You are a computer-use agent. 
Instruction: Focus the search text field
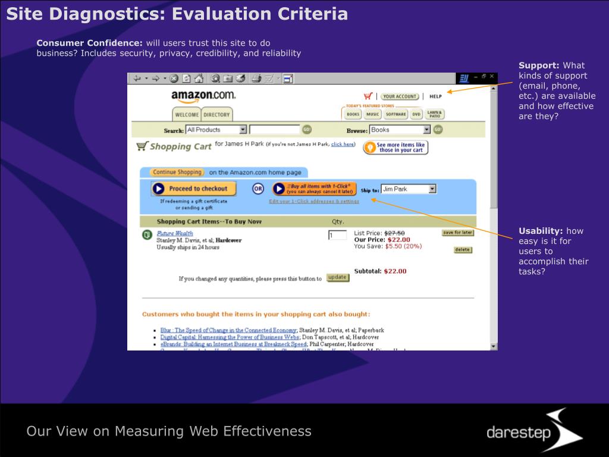coord(275,130)
